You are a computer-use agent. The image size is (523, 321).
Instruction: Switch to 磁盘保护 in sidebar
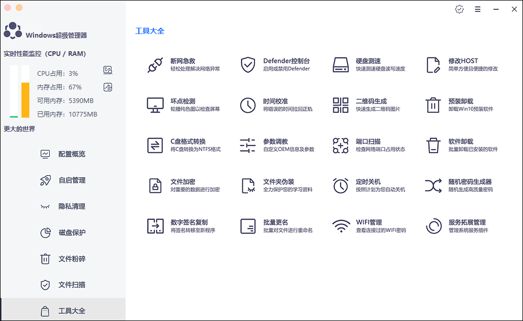(63, 233)
